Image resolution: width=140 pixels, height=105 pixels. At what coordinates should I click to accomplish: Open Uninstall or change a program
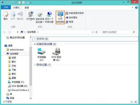75,13
